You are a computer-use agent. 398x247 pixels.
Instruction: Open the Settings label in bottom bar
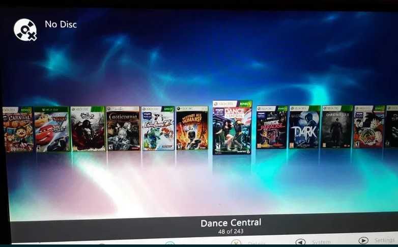[385, 240]
